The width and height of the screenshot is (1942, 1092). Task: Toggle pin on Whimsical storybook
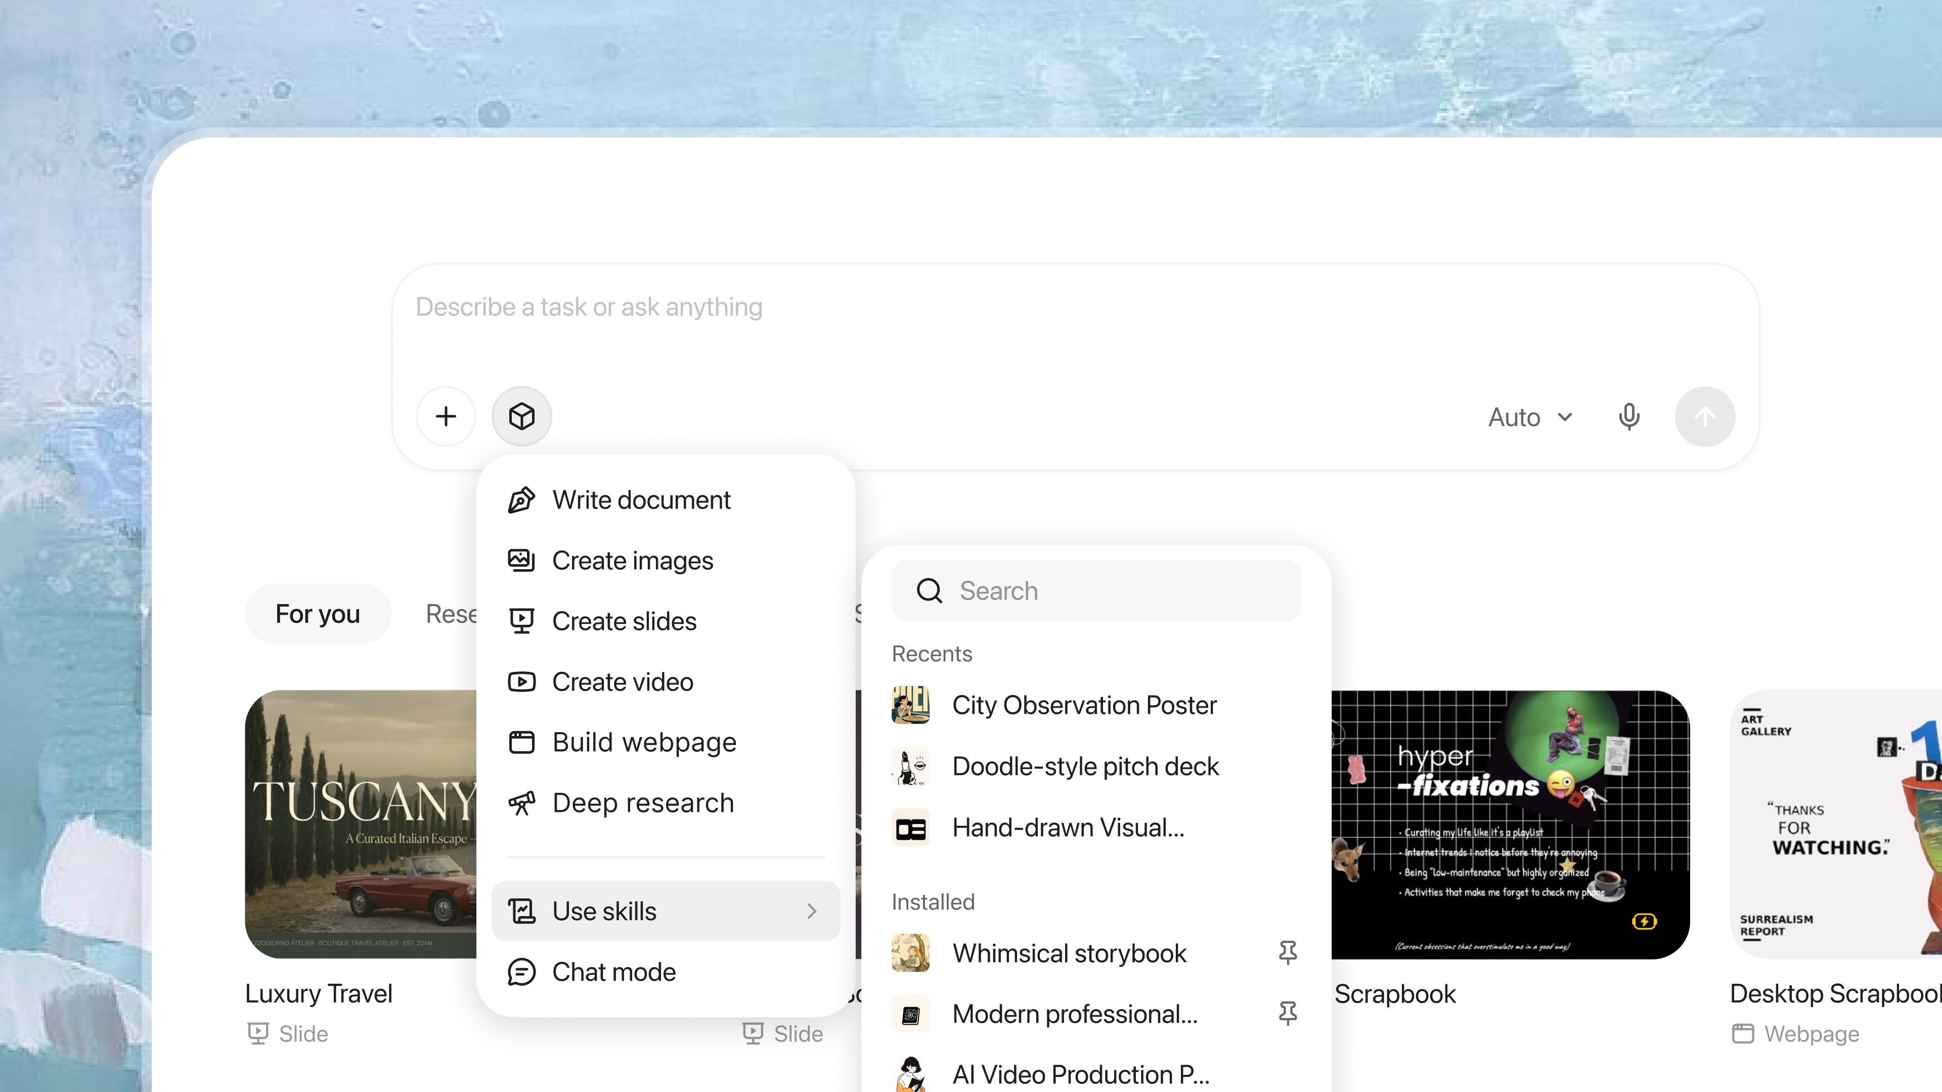pyautogui.click(x=1288, y=953)
